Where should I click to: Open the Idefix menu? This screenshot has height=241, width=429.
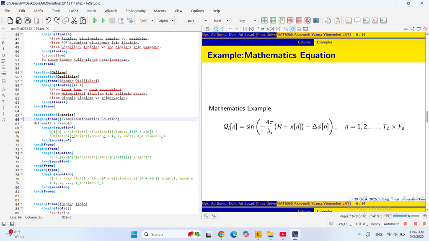[x=39, y=11]
